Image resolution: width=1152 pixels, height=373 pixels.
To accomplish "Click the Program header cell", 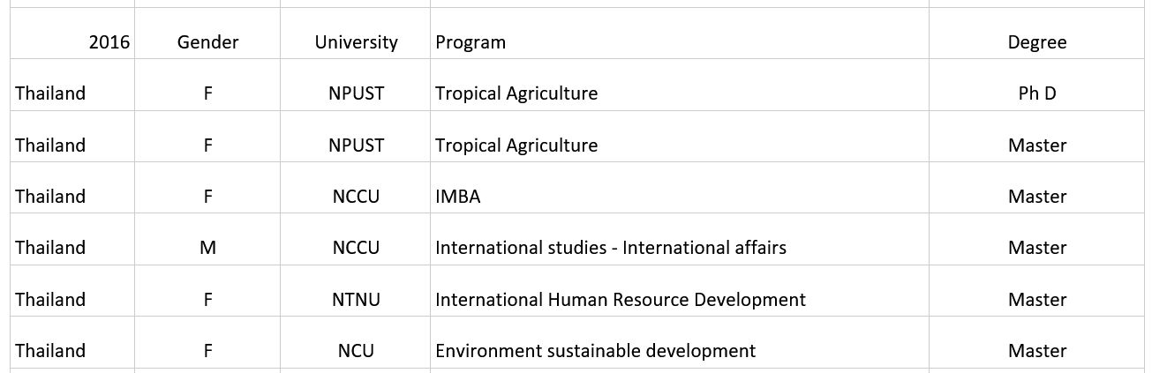I will point(680,42).
